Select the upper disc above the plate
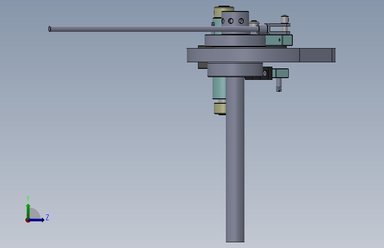The height and width of the screenshot is (248, 384). pos(235,40)
